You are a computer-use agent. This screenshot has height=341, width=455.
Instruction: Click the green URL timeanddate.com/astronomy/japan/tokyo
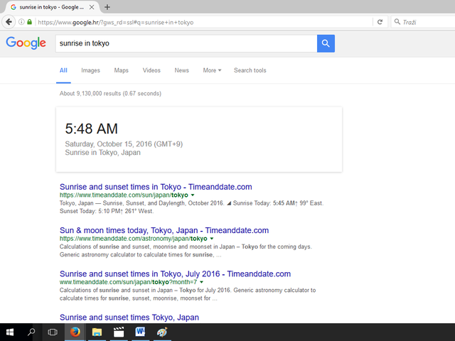(x=134, y=239)
